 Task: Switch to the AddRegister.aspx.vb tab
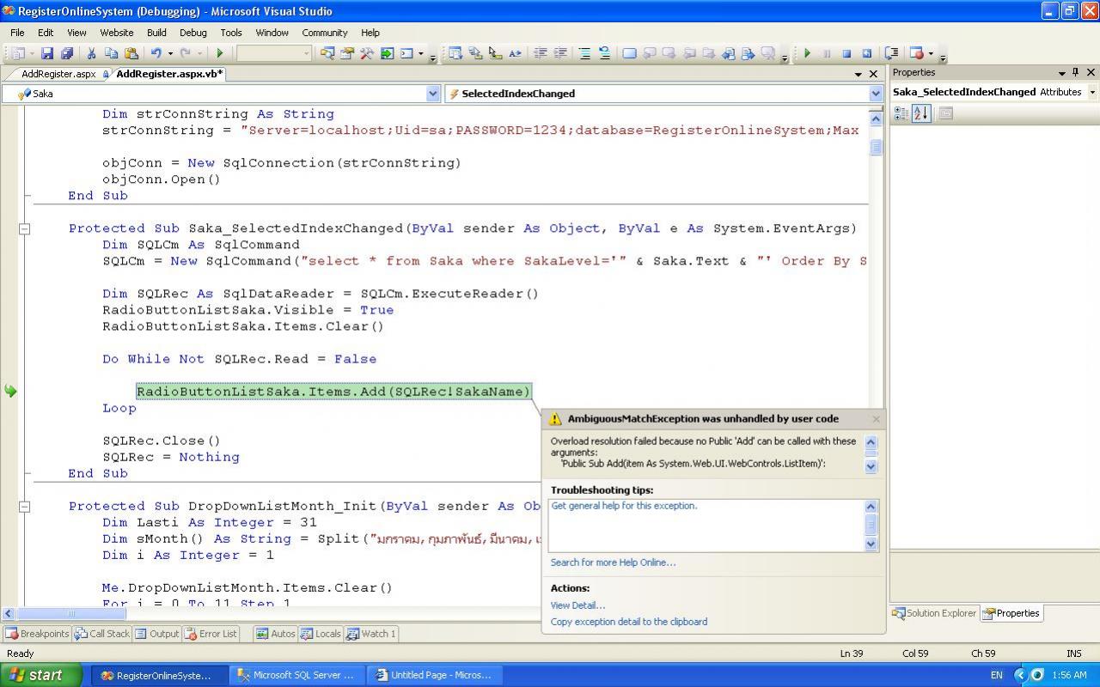tap(169, 74)
